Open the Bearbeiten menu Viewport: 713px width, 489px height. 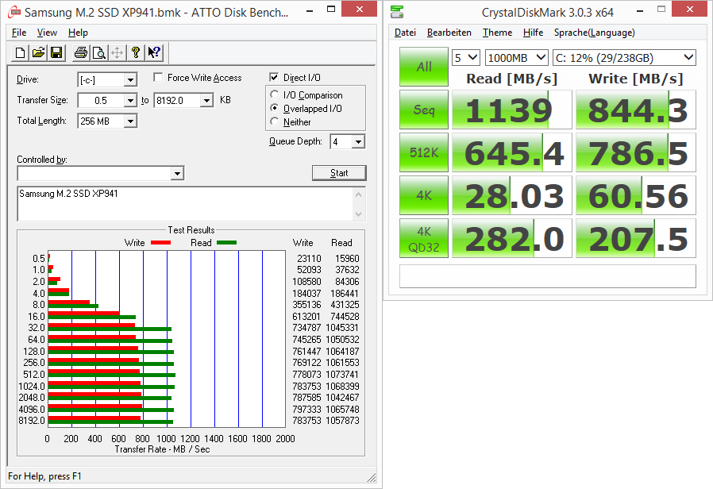449,33
